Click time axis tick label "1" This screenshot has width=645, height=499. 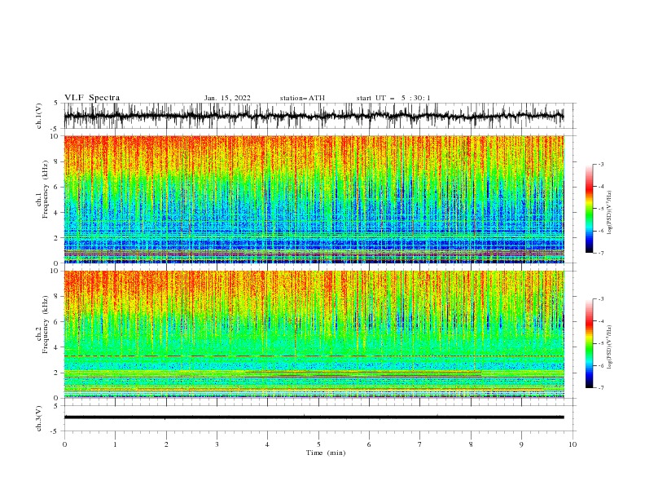click(x=115, y=444)
